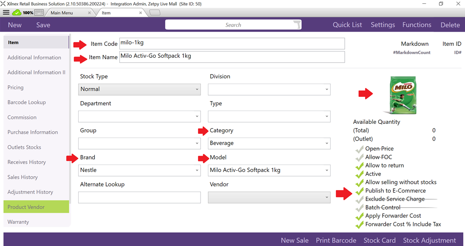Click the Delete button

(x=450, y=25)
